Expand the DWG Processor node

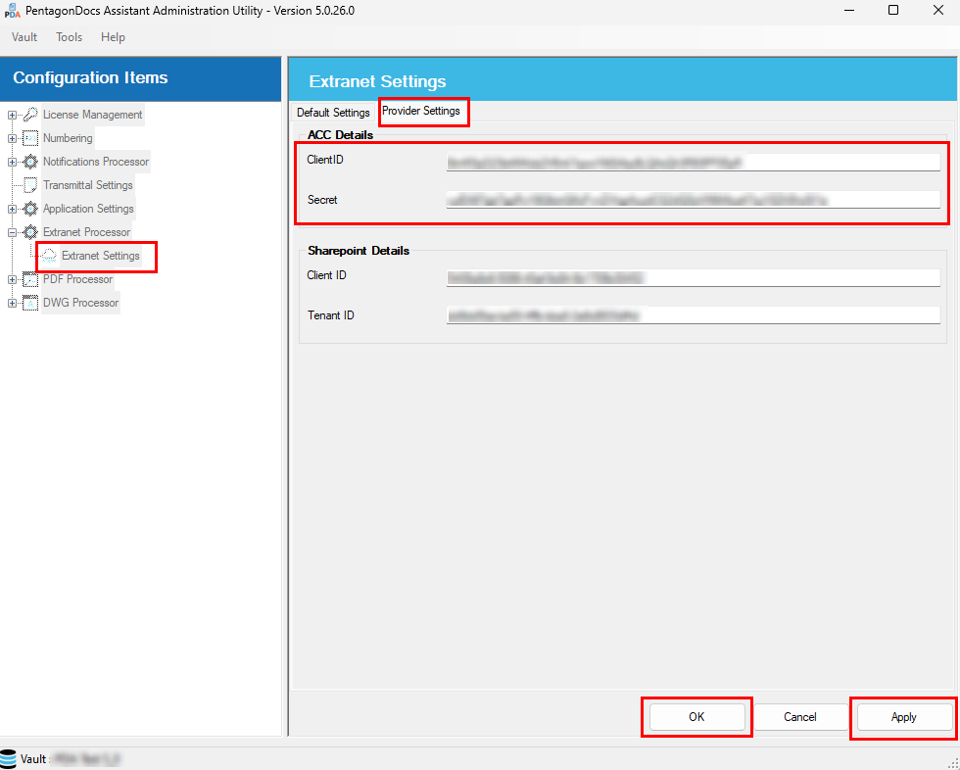click(13, 303)
